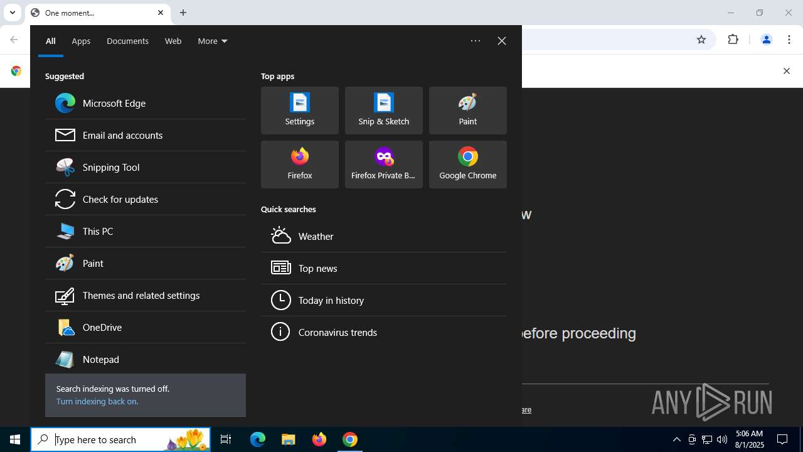Go back in Chrome
The height and width of the screenshot is (452, 803).
point(14,40)
